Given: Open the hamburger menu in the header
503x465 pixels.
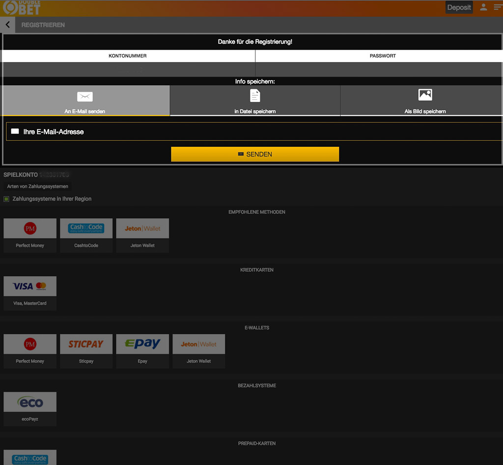Looking at the screenshot, I should [x=498, y=7].
